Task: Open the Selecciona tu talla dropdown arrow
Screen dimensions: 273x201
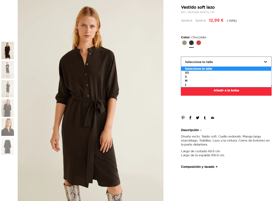Action: click(265, 62)
